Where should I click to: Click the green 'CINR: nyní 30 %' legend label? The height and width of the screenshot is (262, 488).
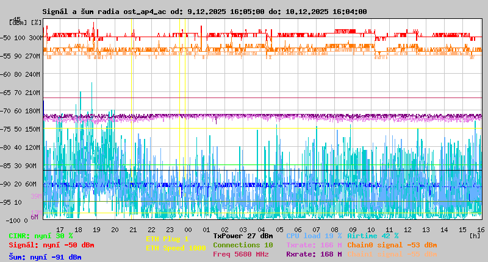(41, 236)
